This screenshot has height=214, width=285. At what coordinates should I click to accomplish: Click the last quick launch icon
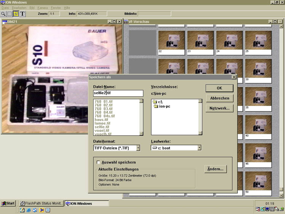[48, 210]
